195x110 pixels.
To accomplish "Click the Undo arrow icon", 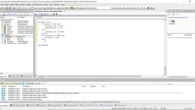I will click(x=24, y=8).
